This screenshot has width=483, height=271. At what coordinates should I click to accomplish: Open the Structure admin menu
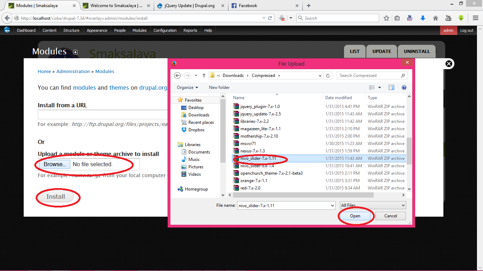pyautogui.click(x=71, y=30)
